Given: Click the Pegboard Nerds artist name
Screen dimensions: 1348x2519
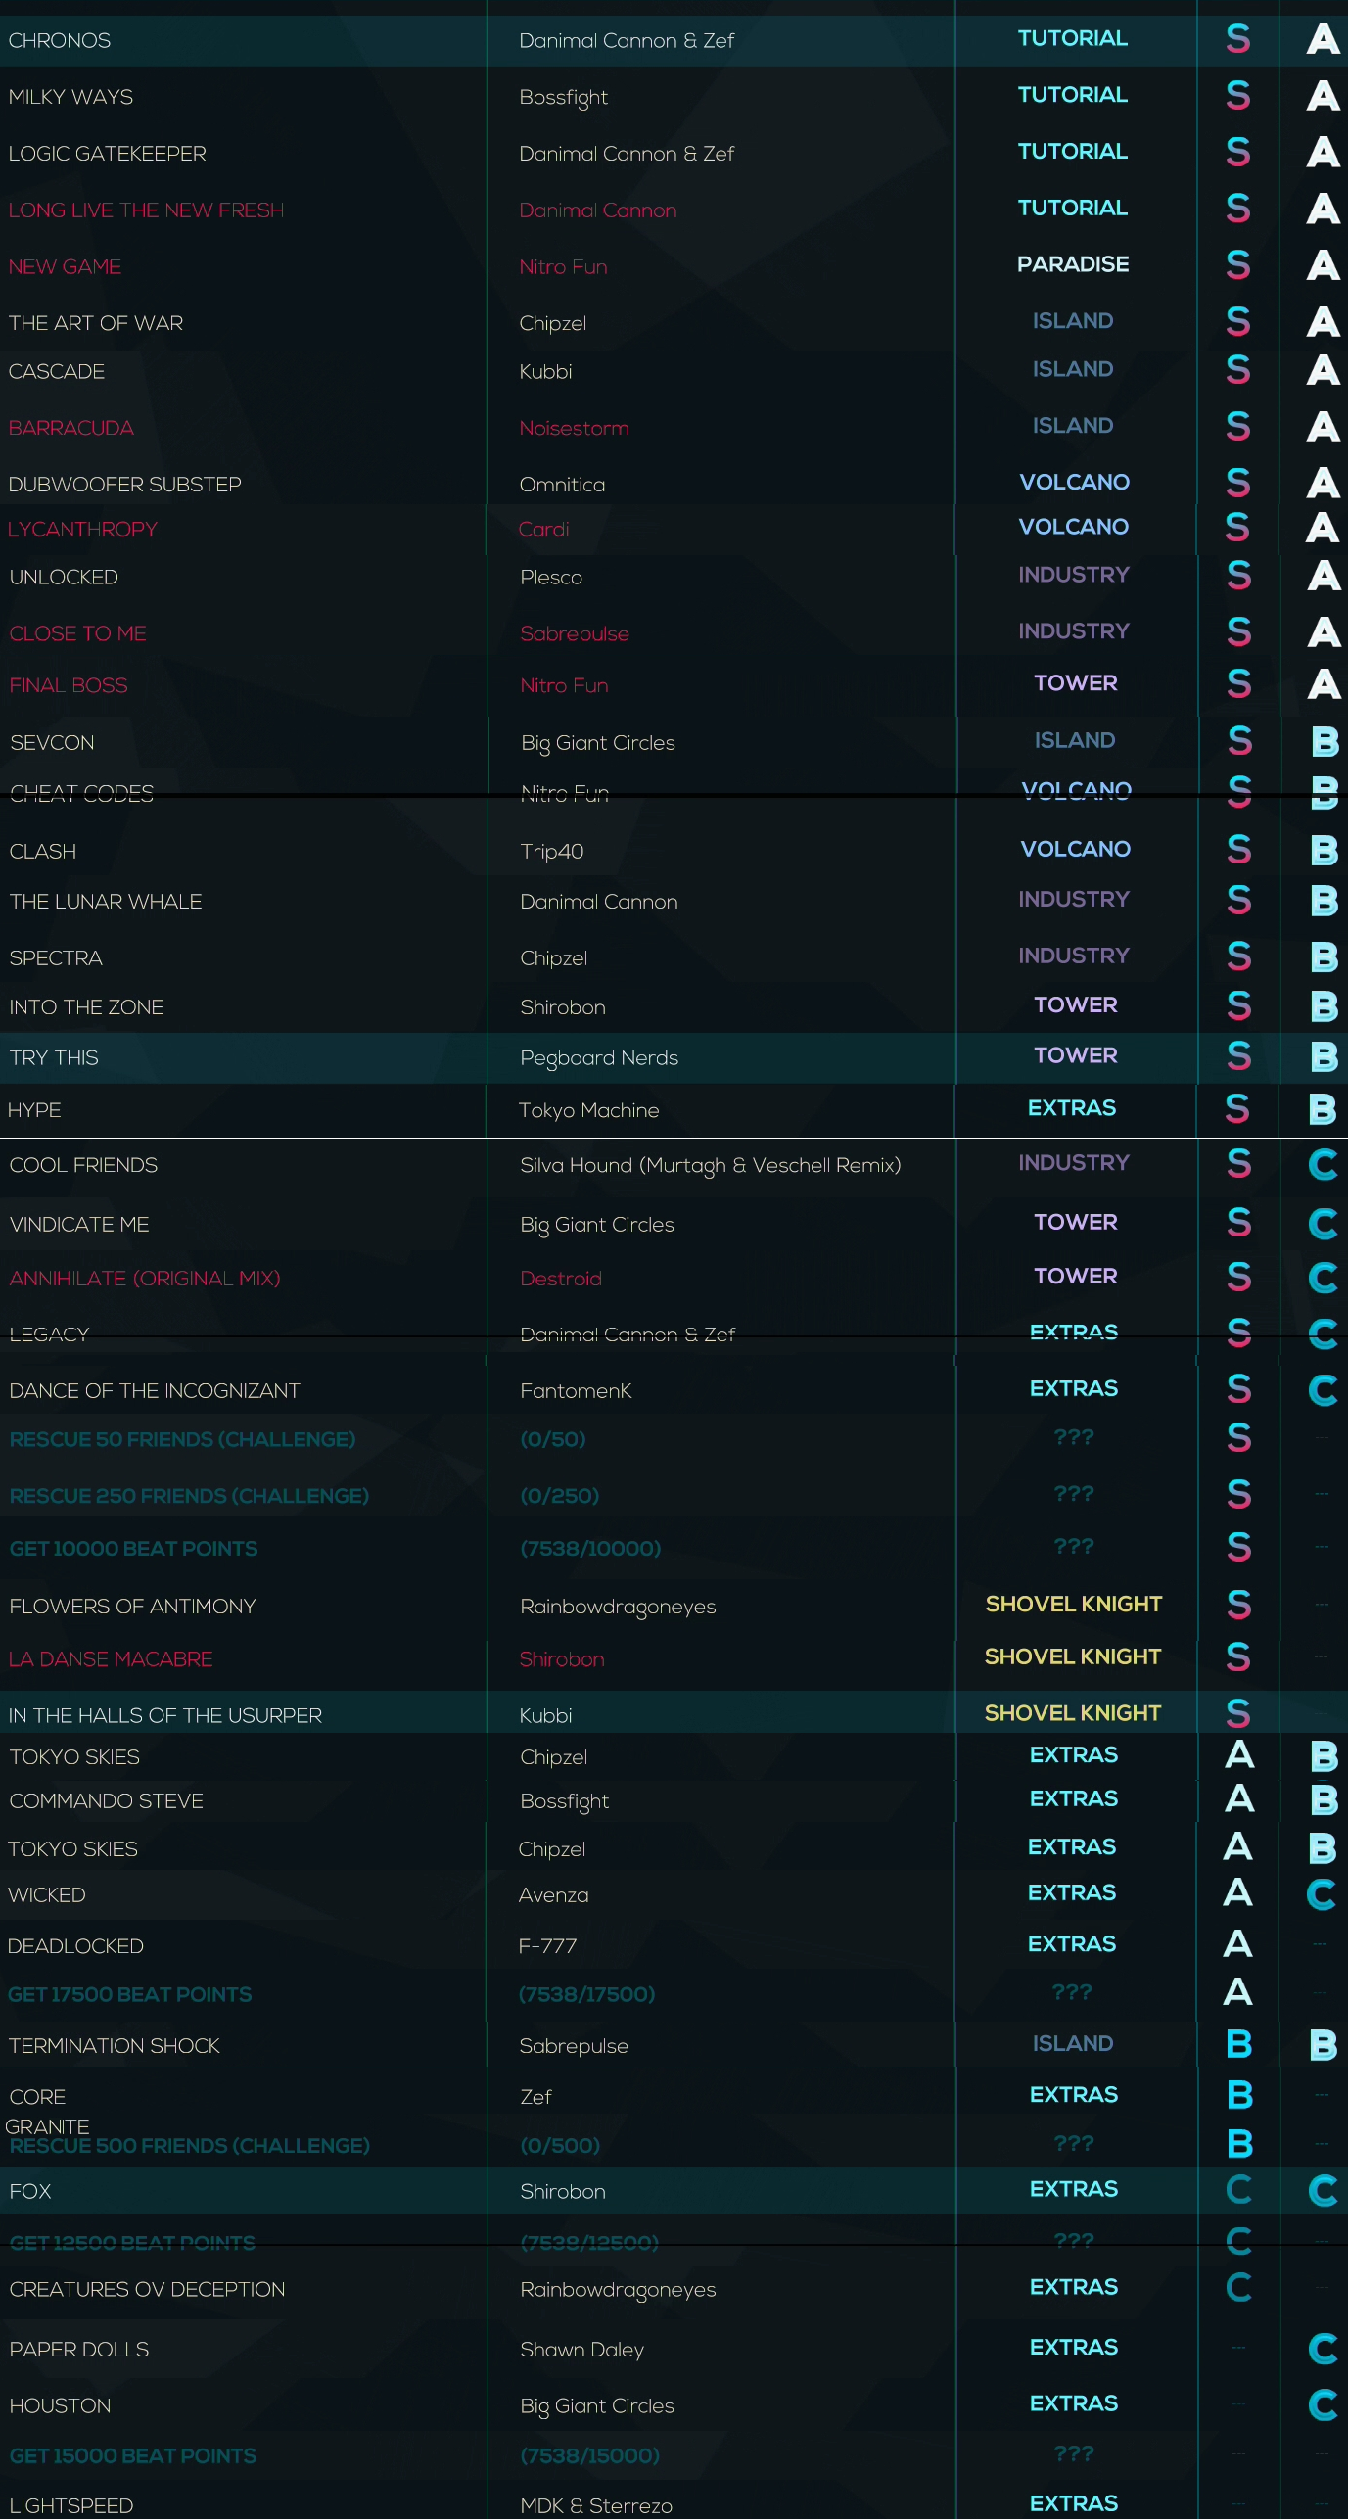Looking at the screenshot, I should tap(599, 1057).
